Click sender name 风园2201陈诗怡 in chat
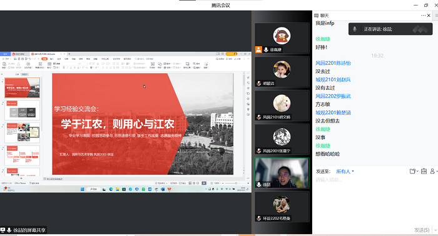438x236 pixels. pos(333,63)
